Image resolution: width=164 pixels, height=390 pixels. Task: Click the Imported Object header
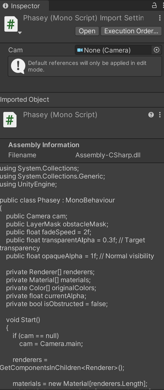[24, 100]
